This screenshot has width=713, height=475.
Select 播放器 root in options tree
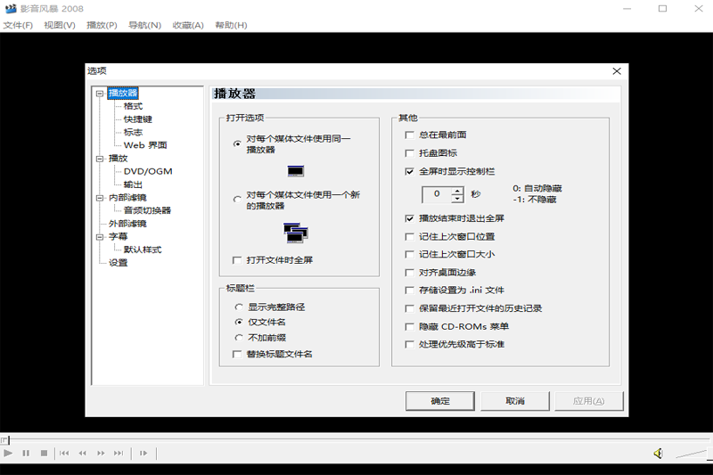123,94
